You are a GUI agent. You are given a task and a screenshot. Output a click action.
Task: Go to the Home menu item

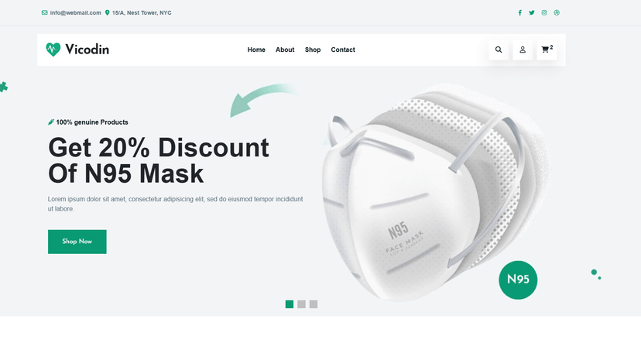[x=256, y=50]
